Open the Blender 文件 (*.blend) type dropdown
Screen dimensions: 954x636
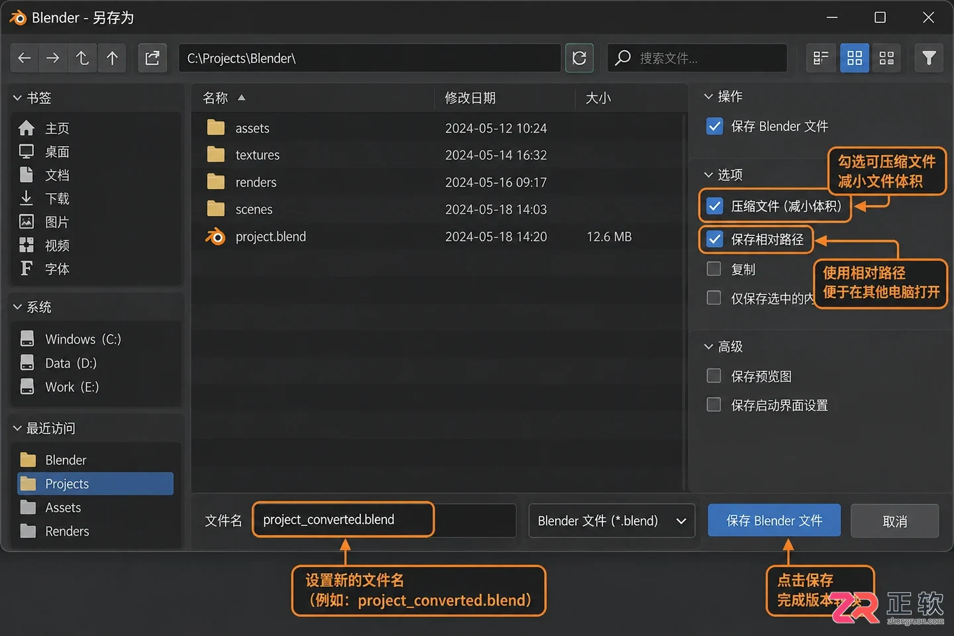click(x=611, y=521)
